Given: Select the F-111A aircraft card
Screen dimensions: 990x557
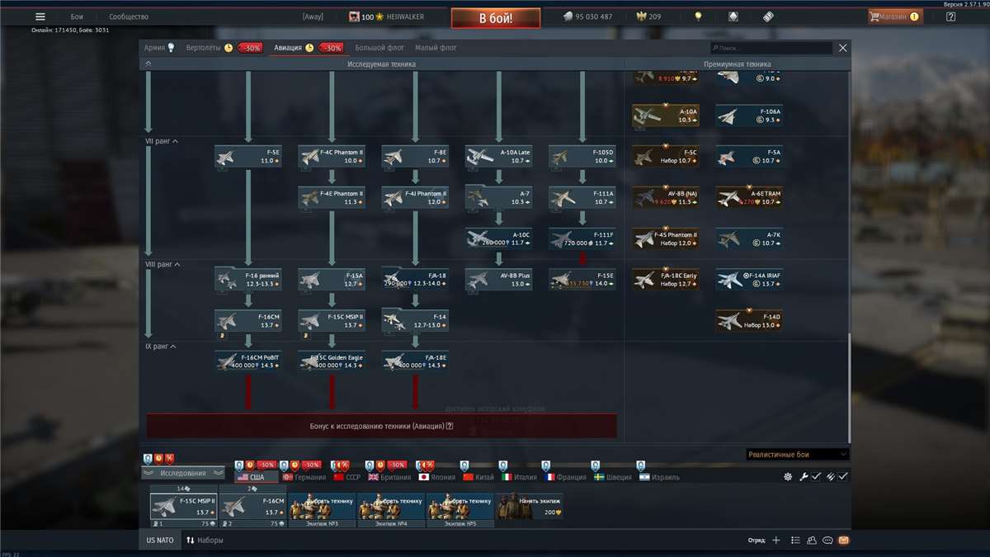Looking at the screenshot, I should [582, 198].
